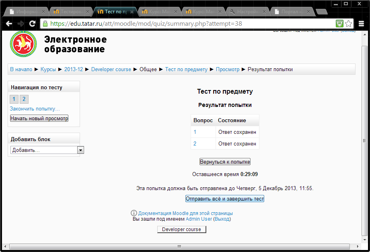Image resolution: width=370 pixels, height=252 pixels.
Task: Click 'Ответ сохранен' for question 1
Action: coord(237,132)
